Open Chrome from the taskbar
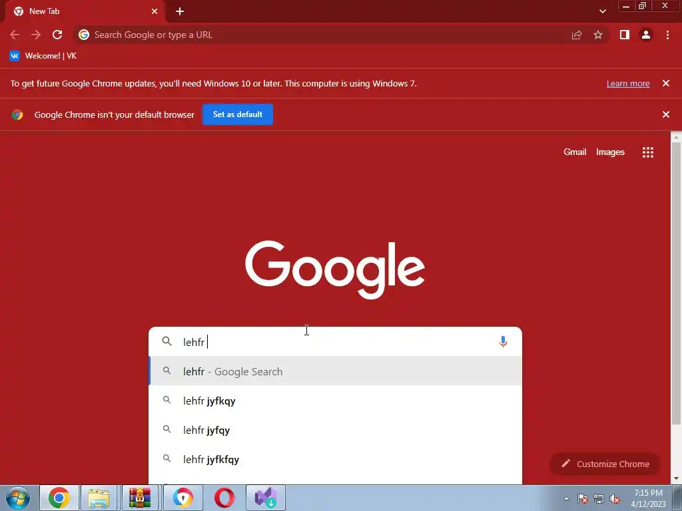The width and height of the screenshot is (682, 511). point(59,498)
